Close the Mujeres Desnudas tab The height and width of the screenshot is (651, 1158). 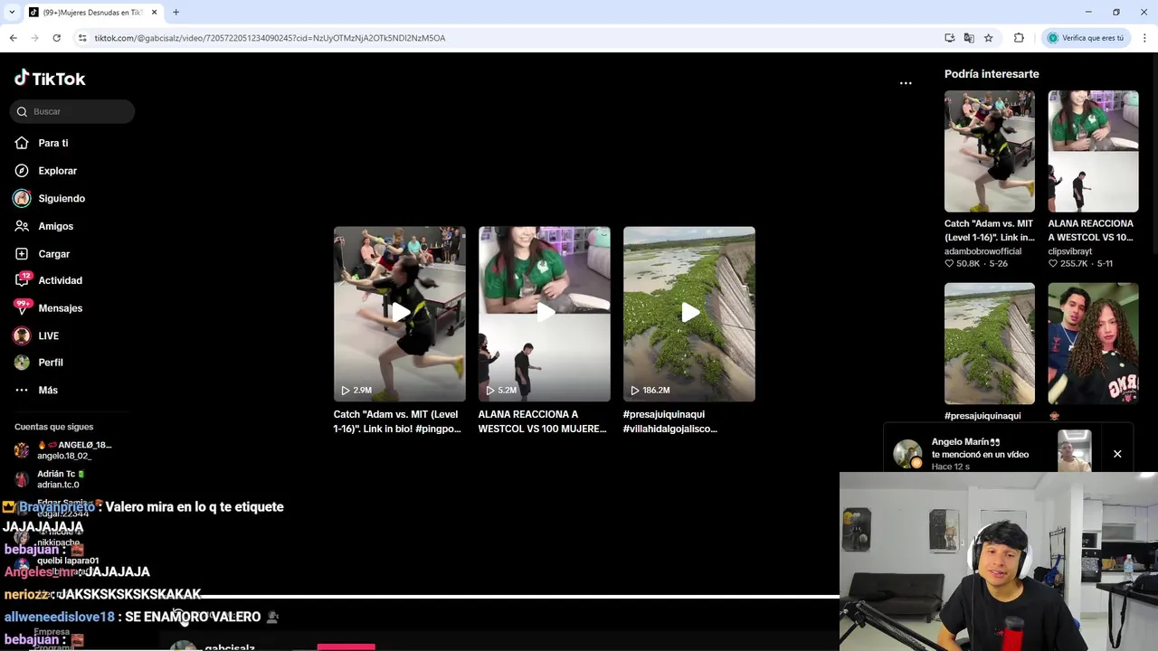(x=154, y=13)
